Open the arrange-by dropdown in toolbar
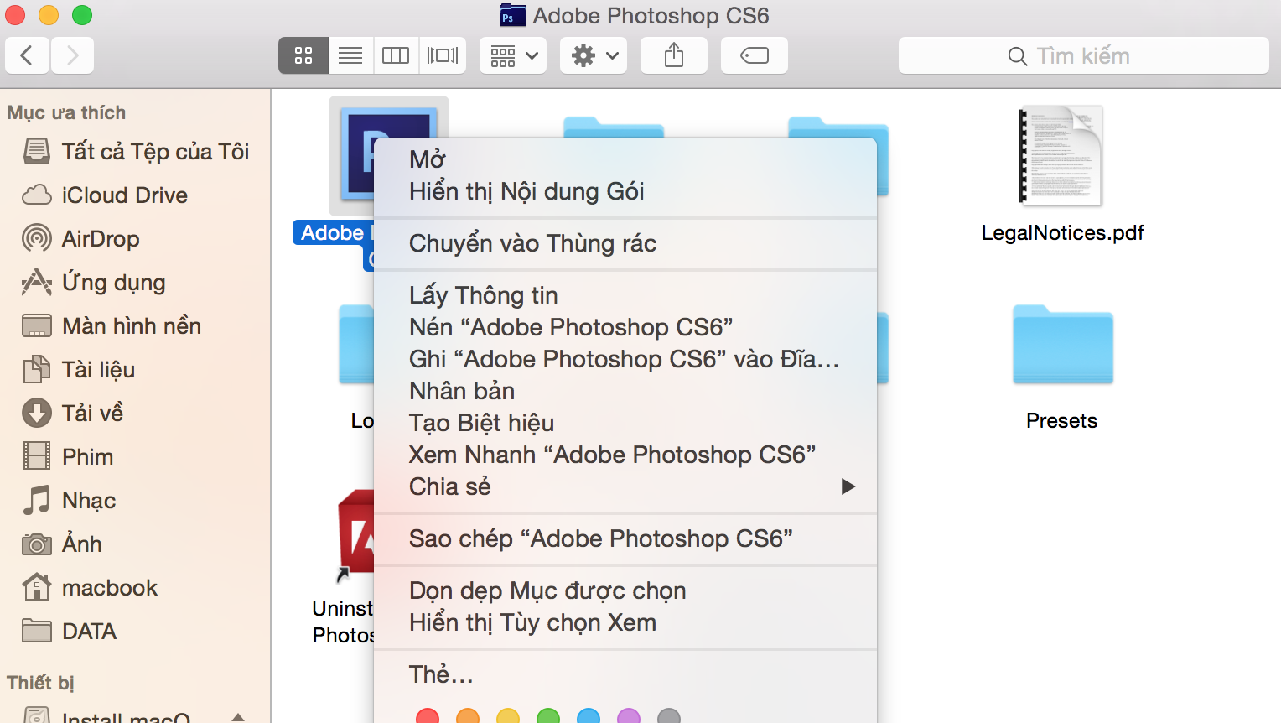Viewport: 1281px width, 723px height. [513, 55]
